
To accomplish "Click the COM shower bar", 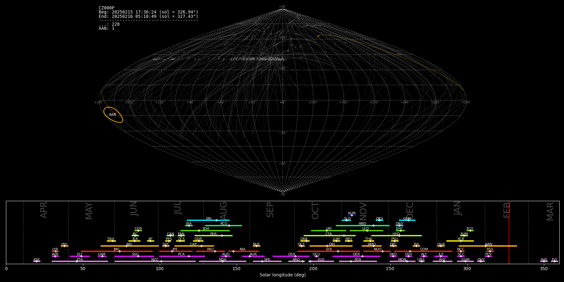I will click(423, 251).
